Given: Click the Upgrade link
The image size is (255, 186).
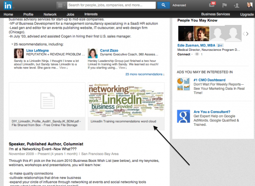Looking at the screenshot, I should tap(247, 14).
